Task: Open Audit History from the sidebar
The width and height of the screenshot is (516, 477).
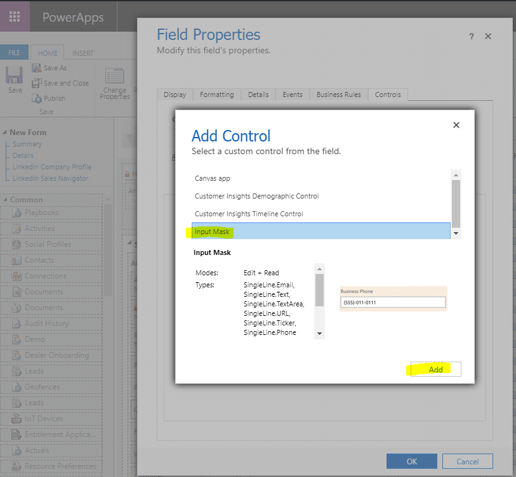Action: (16, 323)
